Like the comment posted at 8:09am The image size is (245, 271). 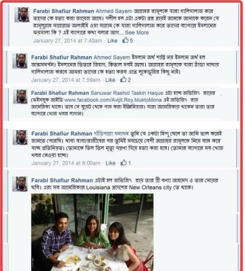111,163
